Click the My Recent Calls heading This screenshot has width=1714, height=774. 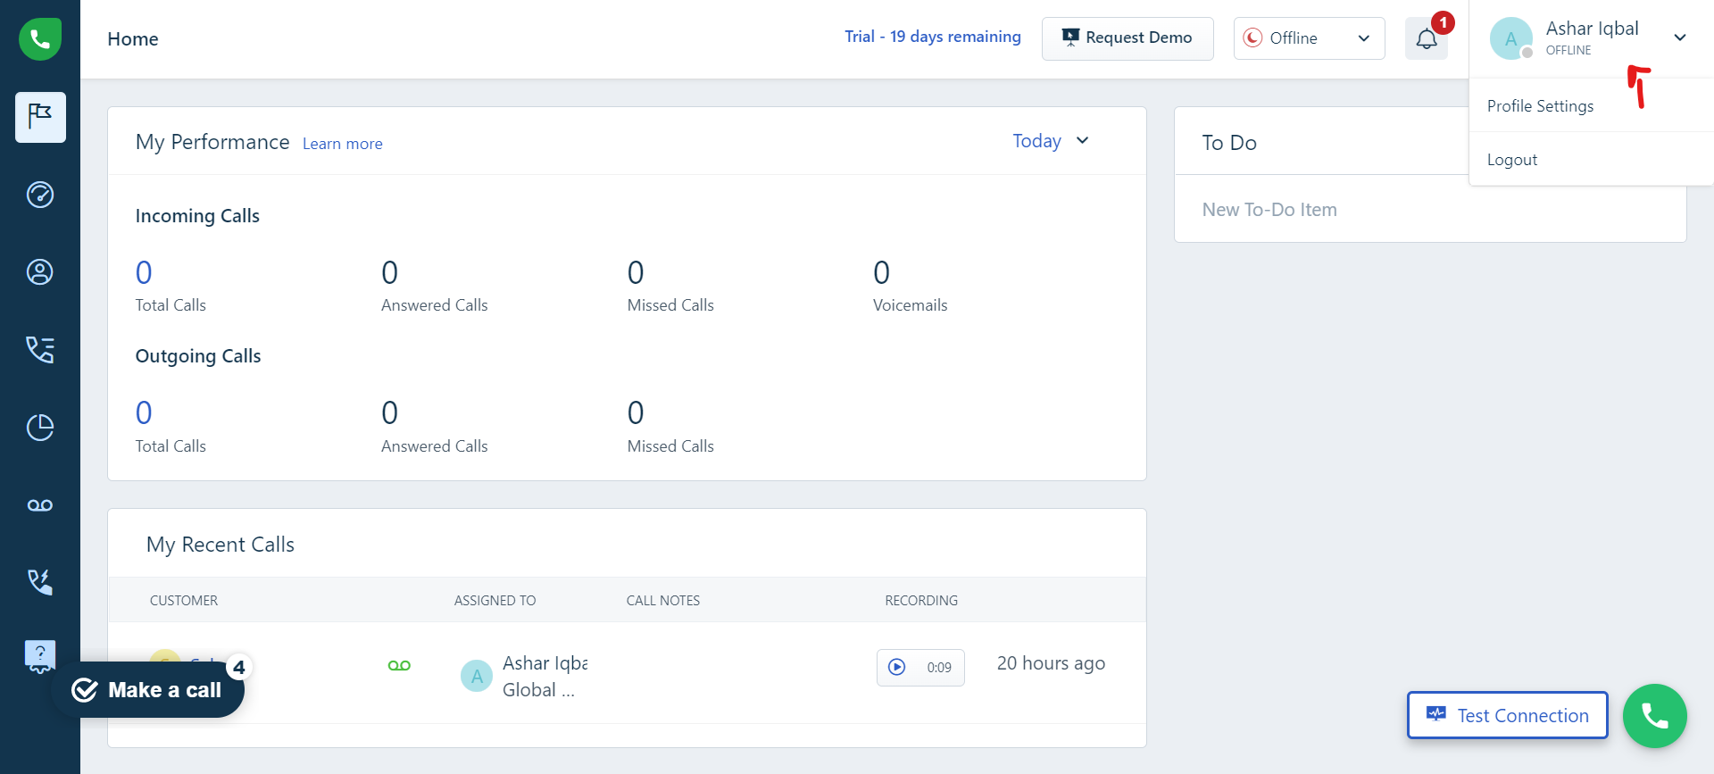tap(220, 545)
